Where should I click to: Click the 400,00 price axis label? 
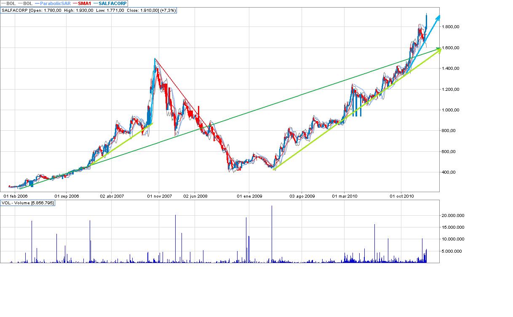(449, 172)
